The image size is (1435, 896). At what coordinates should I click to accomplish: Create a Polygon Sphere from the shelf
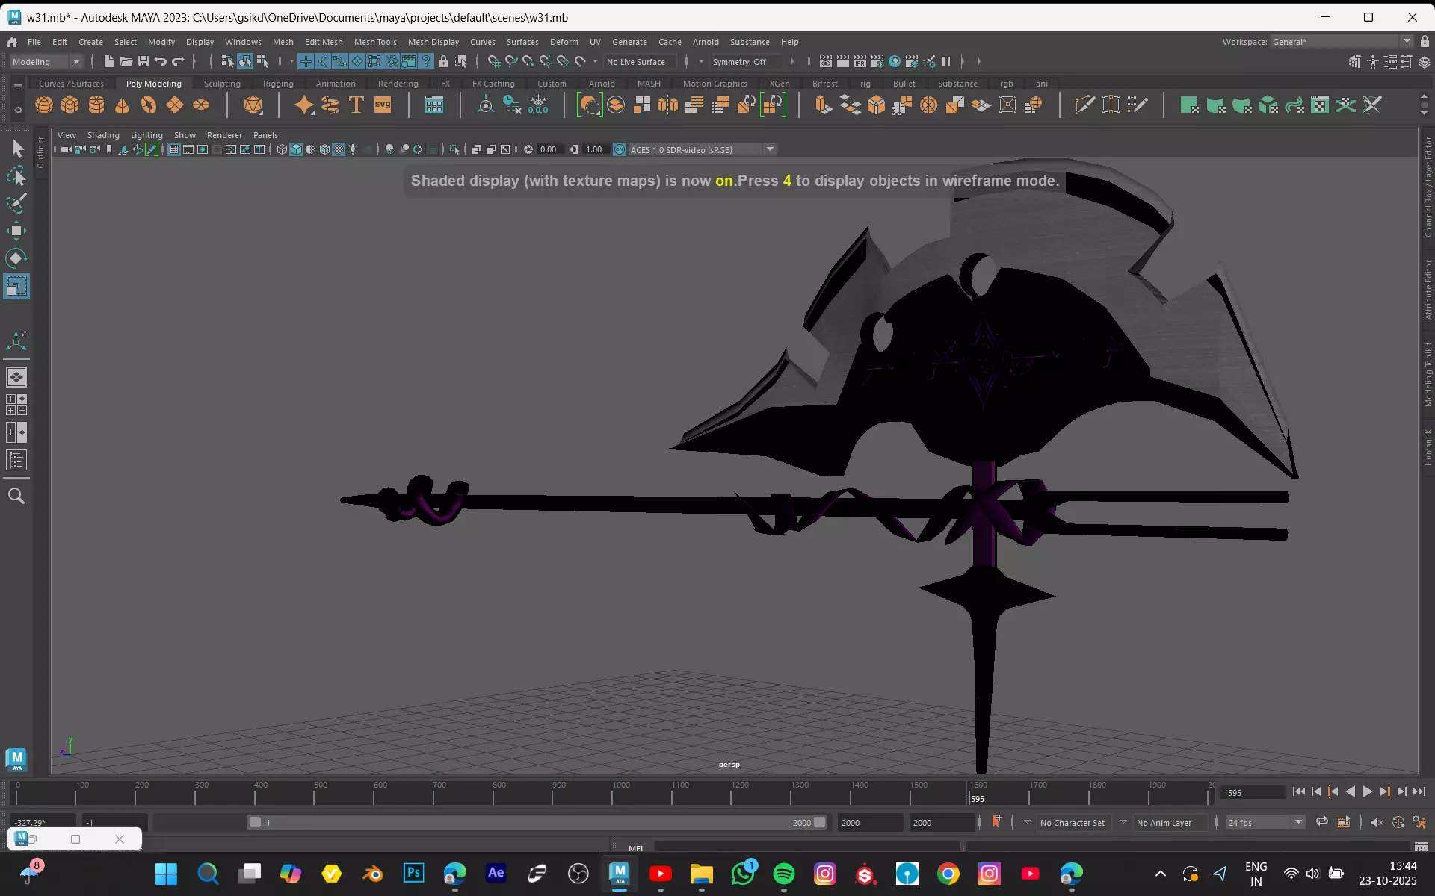(x=44, y=105)
